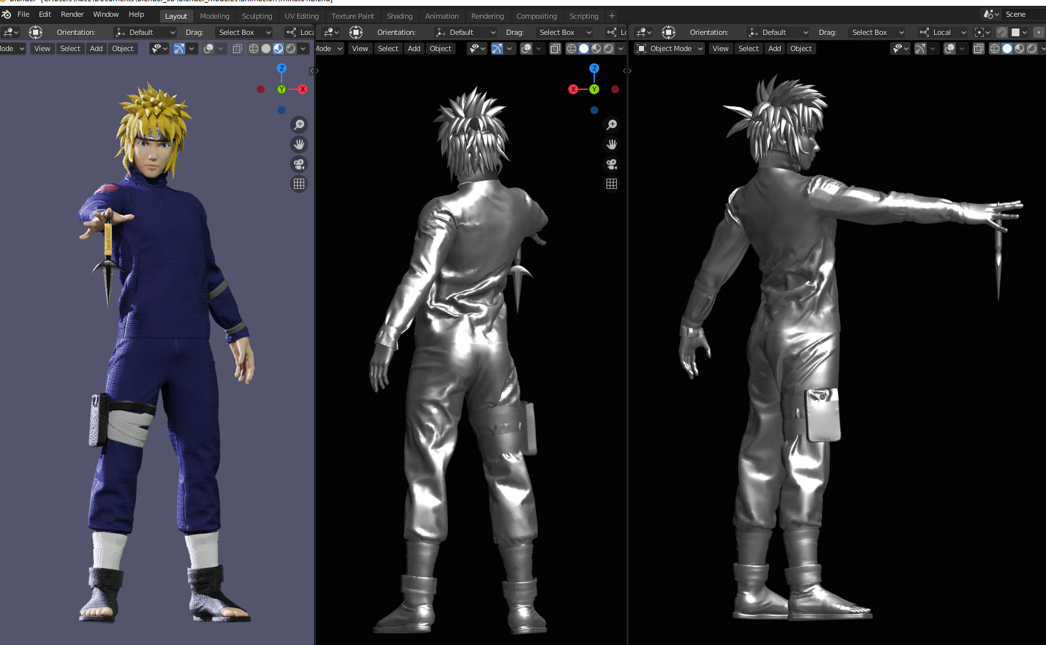1046x645 pixels.
Task: Open Add menu in the right viewport
Action: click(774, 49)
